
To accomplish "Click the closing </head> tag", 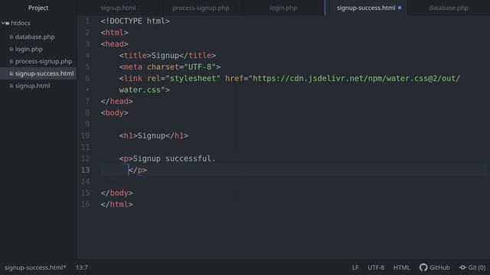I will click(x=116, y=102).
